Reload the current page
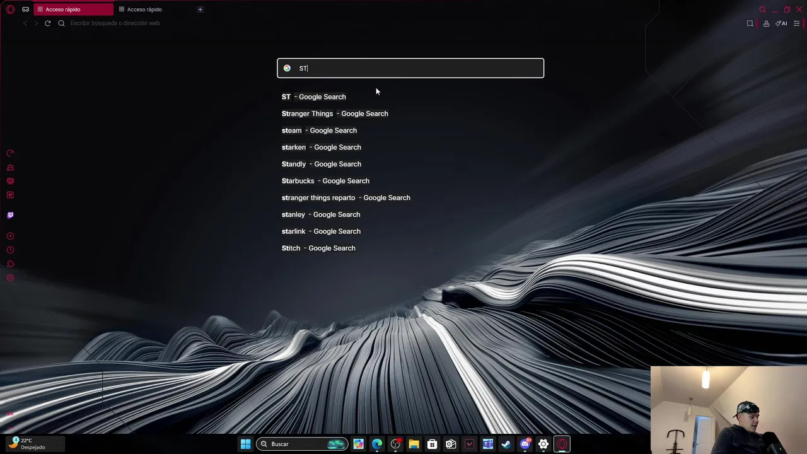This screenshot has height=454, width=807. coord(47,23)
